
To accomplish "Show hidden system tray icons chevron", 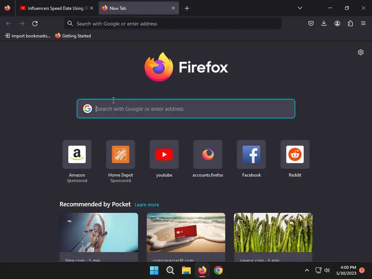I will [x=307, y=270].
